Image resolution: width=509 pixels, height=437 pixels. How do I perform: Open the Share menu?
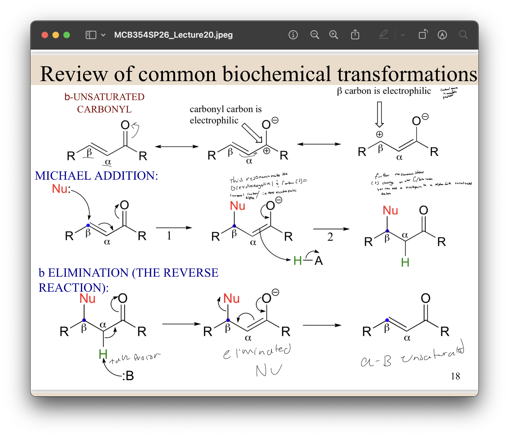[x=355, y=35]
